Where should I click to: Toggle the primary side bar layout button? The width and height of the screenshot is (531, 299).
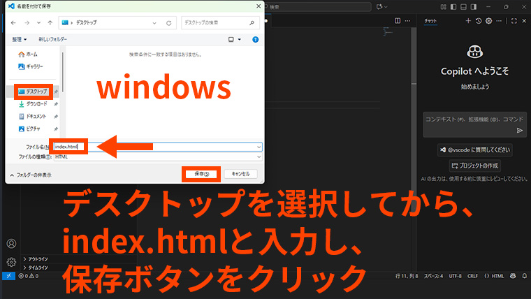click(x=454, y=6)
